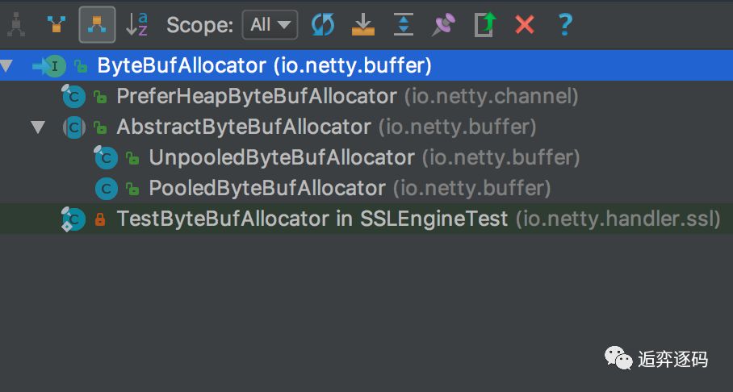Viewport: 733px width, 392px height.
Task: Collapse the ByteBufAllocator root node
Action: 7,66
